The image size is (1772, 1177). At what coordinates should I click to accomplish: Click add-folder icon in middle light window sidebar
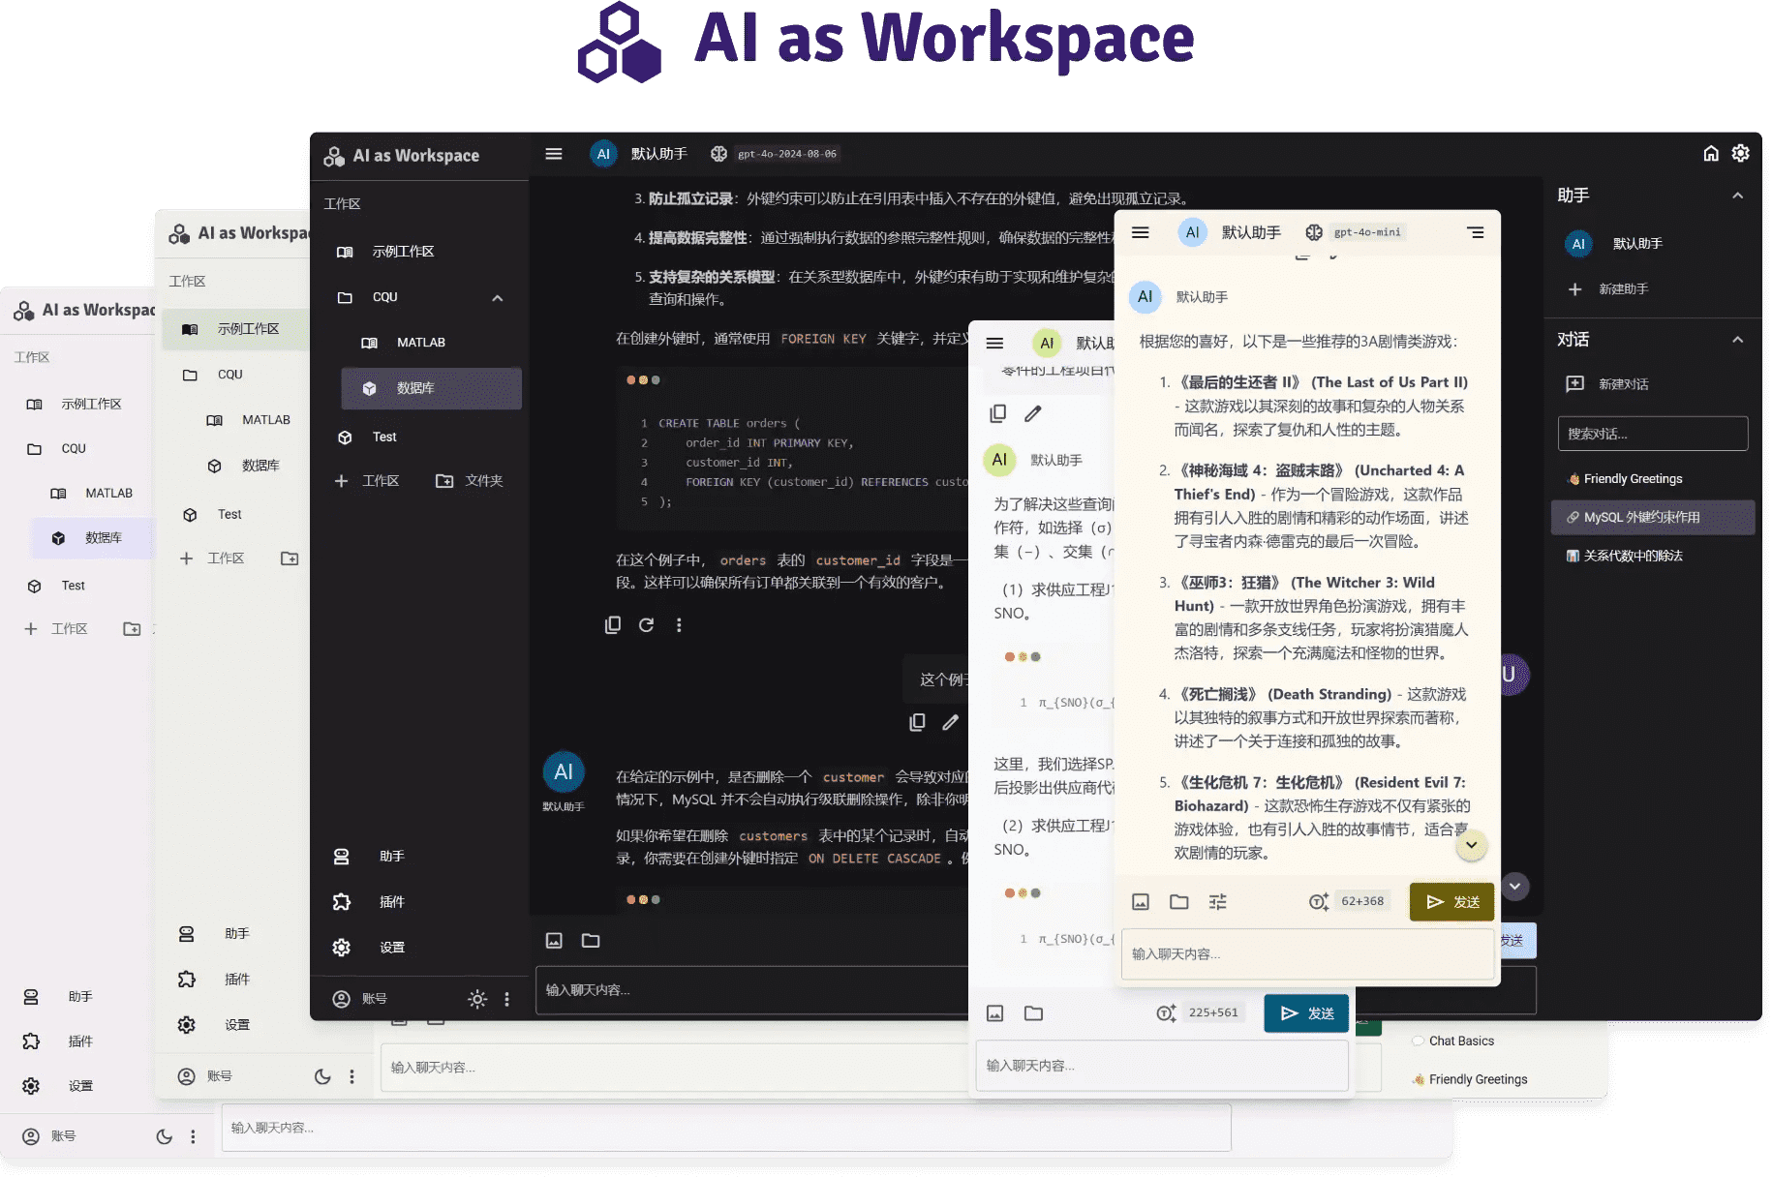coord(290,558)
